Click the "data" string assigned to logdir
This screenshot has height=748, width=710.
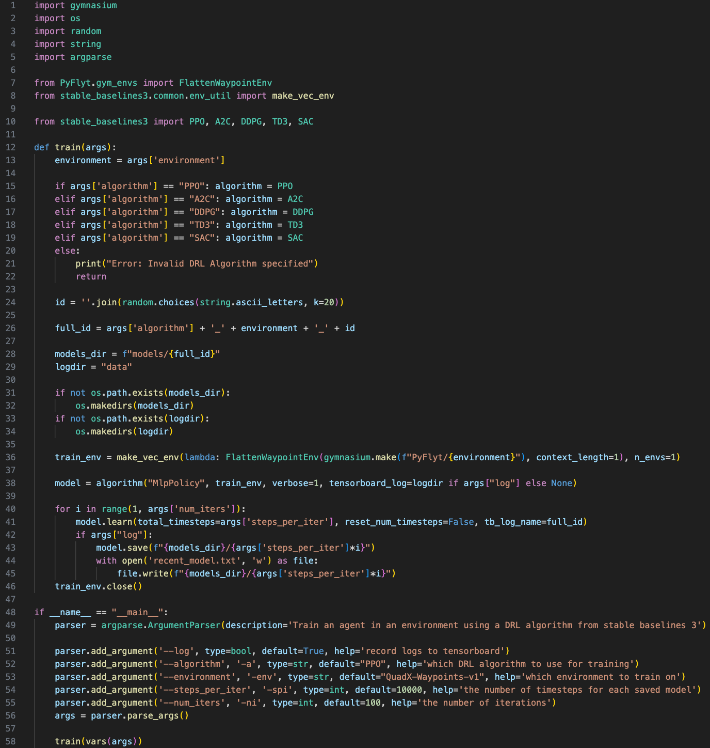point(117,367)
